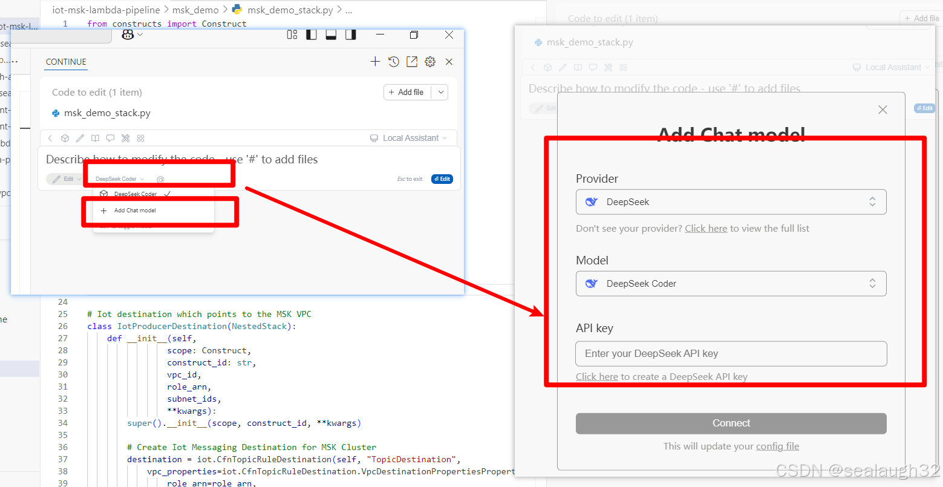Click the 'construct_id: str,' code line
943x487 pixels.
tap(212, 362)
